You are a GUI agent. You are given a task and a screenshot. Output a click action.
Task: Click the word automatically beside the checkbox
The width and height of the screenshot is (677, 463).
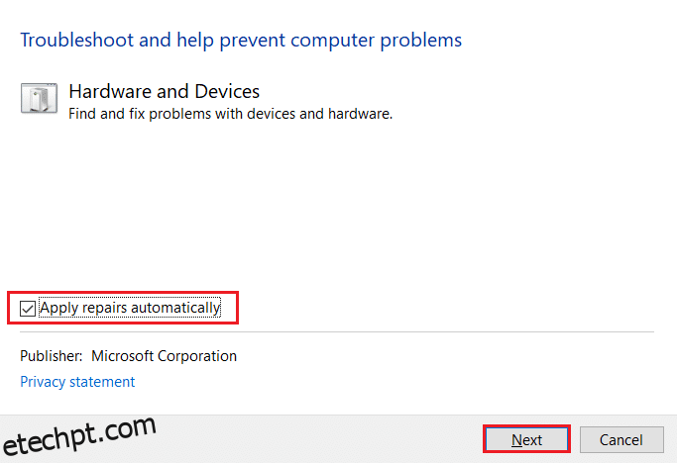175,308
